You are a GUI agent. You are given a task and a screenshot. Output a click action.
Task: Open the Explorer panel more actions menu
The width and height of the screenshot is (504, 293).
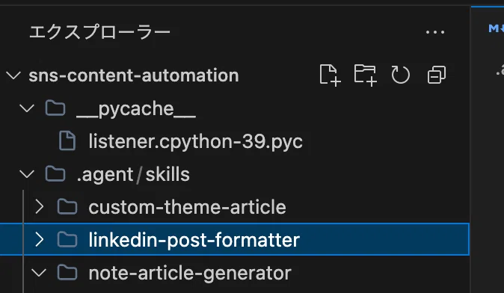(x=435, y=32)
